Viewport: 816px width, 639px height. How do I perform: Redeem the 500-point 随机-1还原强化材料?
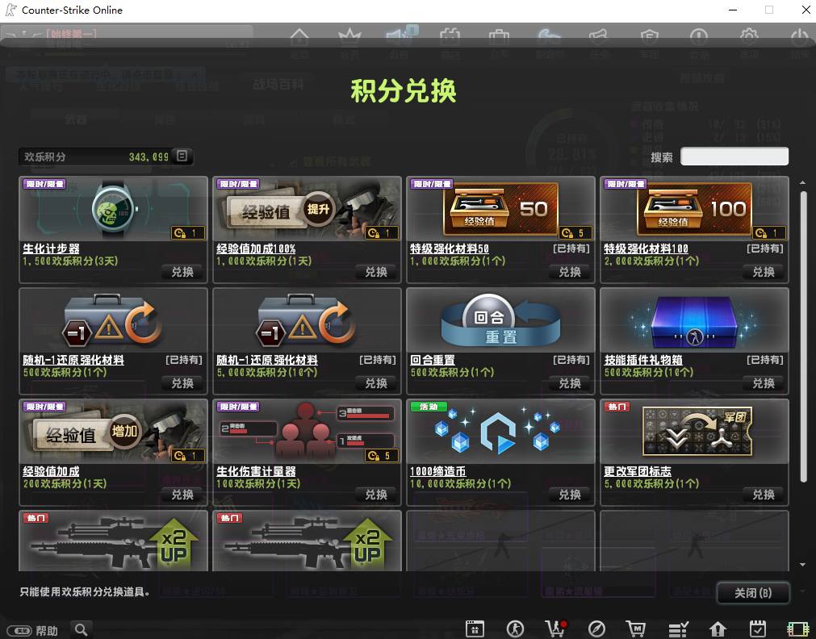pos(182,383)
